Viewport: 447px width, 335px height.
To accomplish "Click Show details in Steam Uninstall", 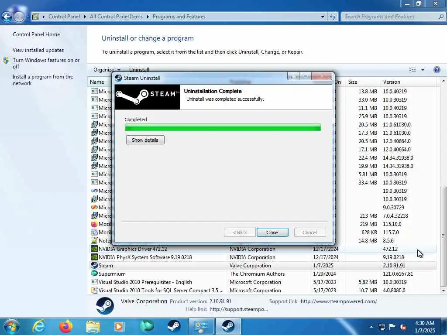I will [145, 140].
